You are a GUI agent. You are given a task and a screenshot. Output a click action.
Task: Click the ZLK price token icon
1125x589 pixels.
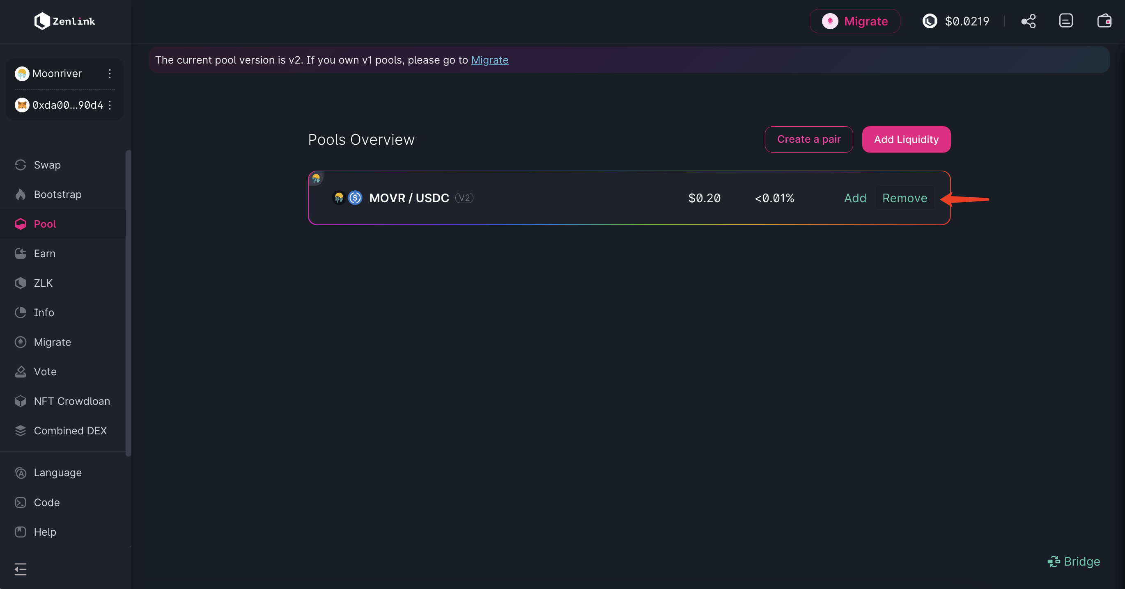pyautogui.click(x=929, y=21)
